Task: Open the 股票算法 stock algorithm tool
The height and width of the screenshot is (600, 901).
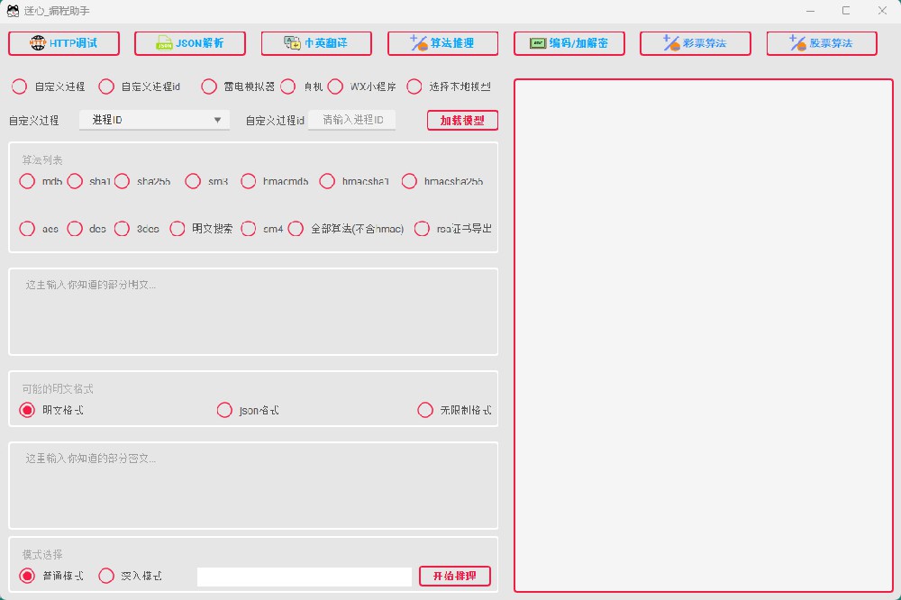Action: point(821,42)
